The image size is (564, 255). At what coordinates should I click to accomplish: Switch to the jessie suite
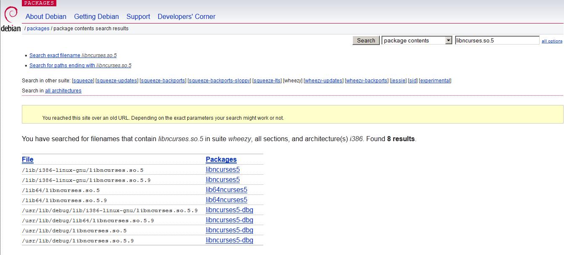[398, 81]
